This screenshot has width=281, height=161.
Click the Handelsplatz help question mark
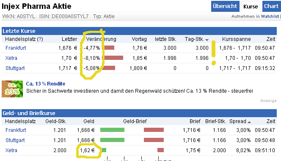pos(40,39)
